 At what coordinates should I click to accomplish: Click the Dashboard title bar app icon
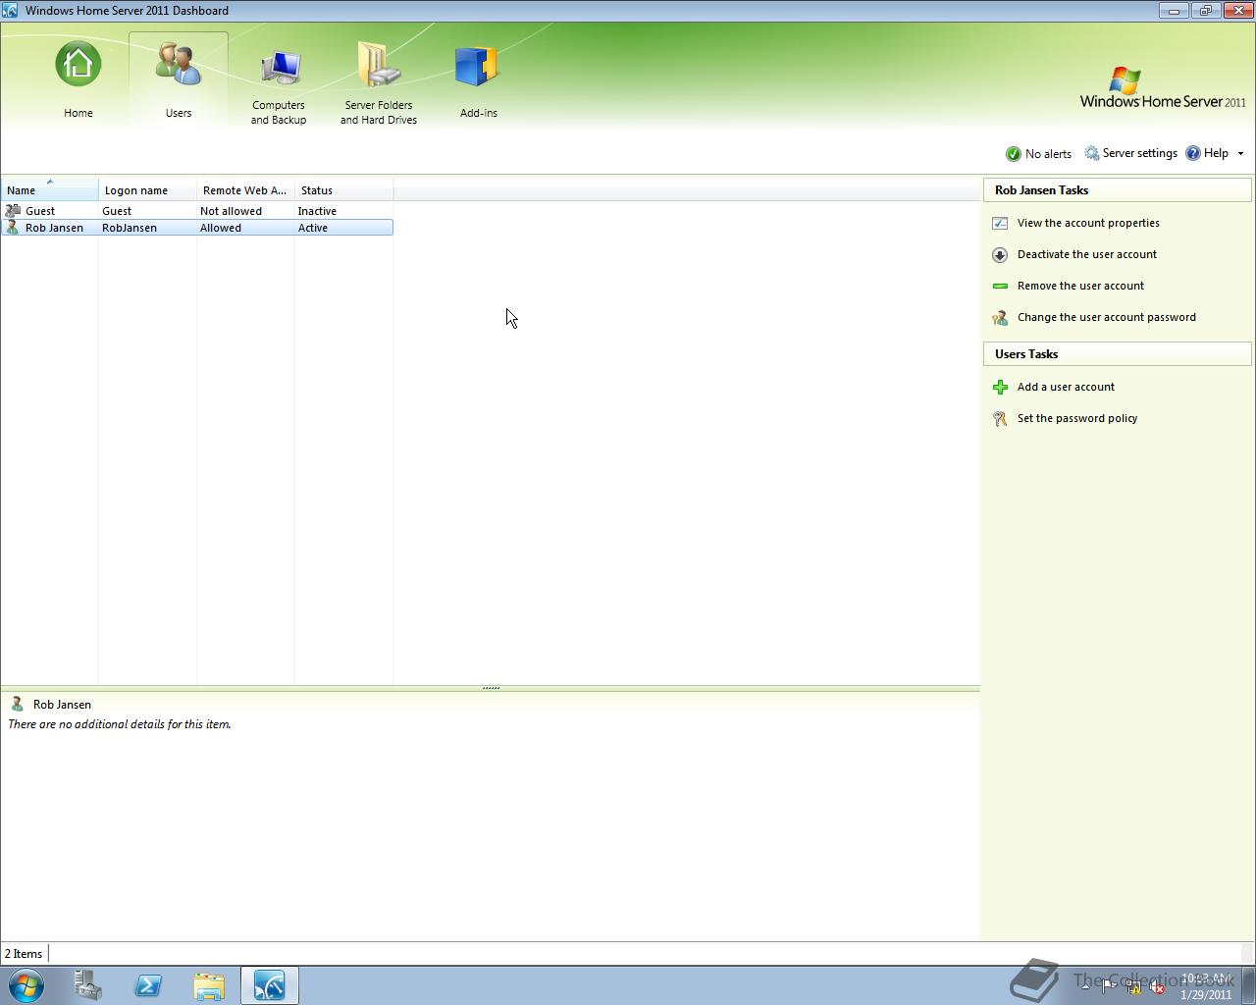[x=10, y=10]
